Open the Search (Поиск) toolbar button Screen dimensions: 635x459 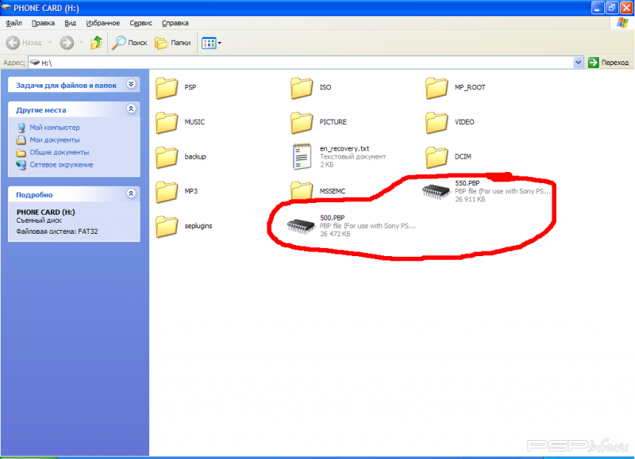[x=129, y=43]
